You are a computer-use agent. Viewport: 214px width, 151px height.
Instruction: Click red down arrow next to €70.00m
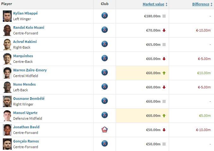[164, 30]
